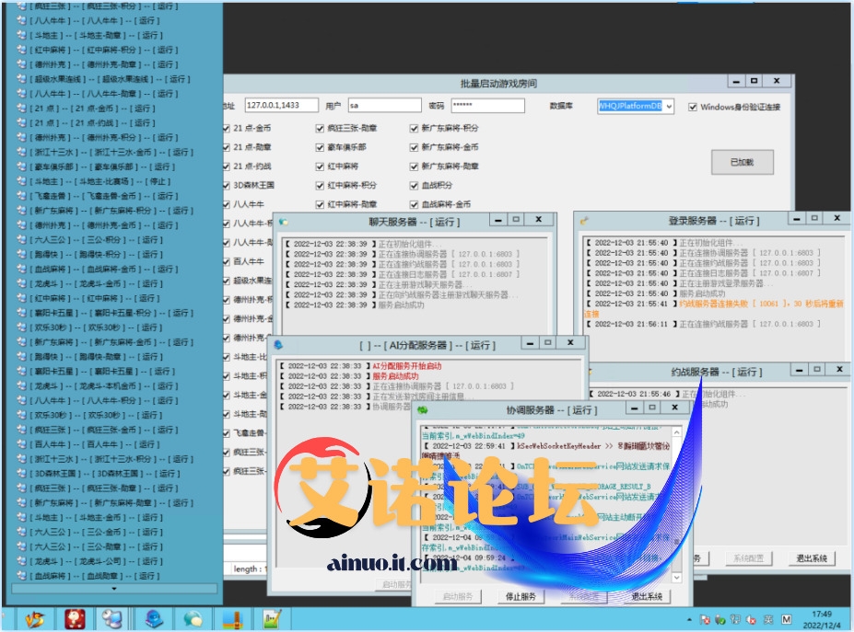This screenshot has height=632, width=854.
Task: Click 退出系统 in the 协调服务器 window
Action: click(x=647, y=597)
